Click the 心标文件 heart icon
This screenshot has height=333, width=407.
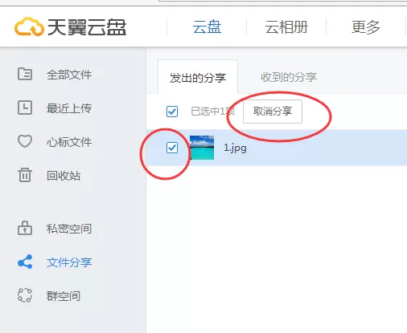(x=25, y=141)
